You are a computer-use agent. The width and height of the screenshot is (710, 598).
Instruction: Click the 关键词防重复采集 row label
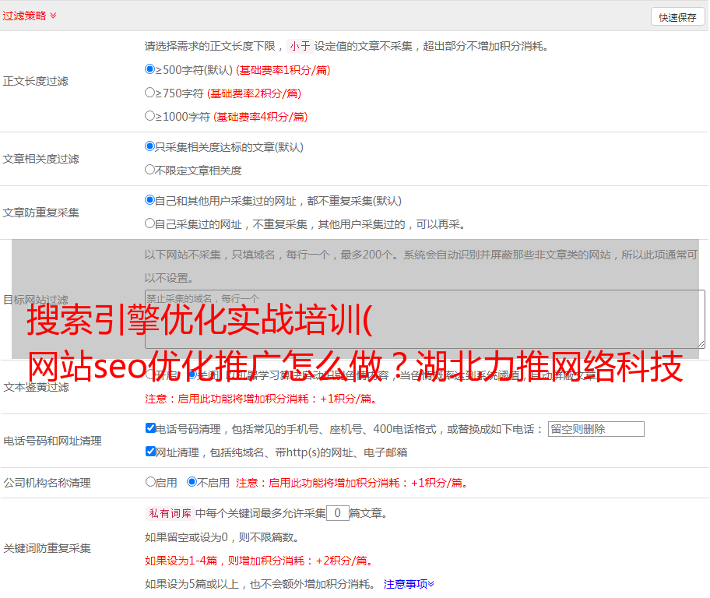47,548
